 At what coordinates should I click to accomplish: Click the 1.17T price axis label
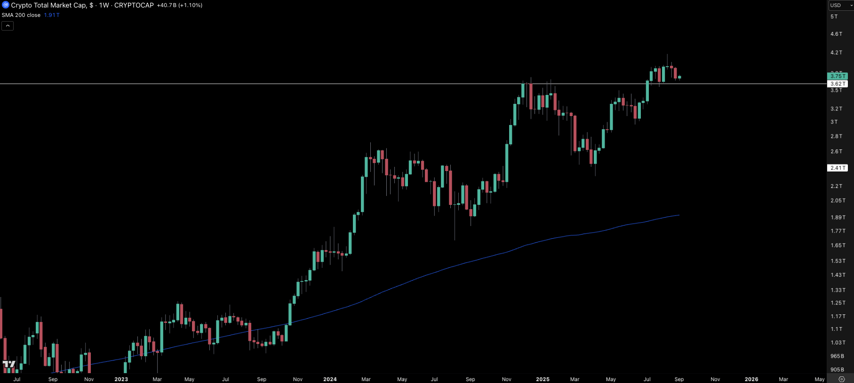tap(838, 316)
